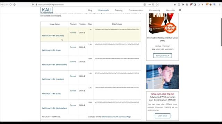Click the KALI logo
The height and width of the screenshot is (124, 222).
(x=47, y=10)
